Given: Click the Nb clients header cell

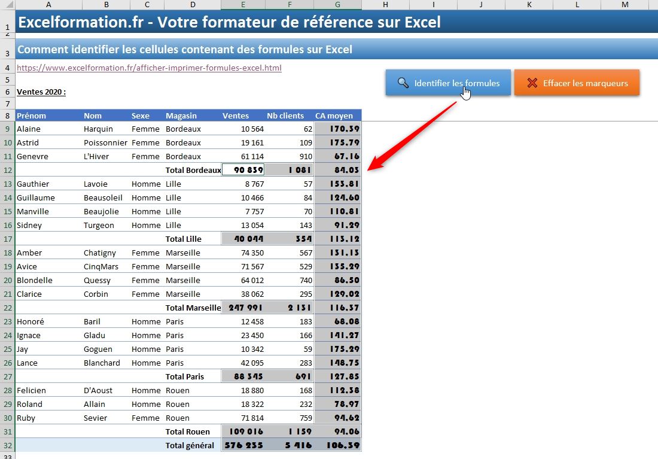Looking at the screenshot, I should 285,115.
